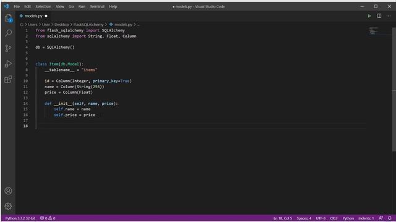Open errors and warnings count in status bar

coord(48,218)
